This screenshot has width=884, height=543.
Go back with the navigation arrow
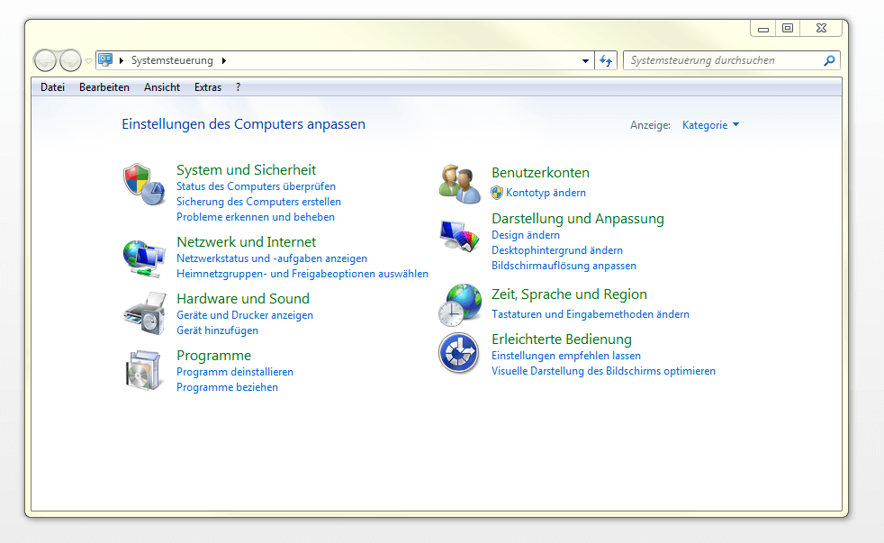(x=45, y=60)
